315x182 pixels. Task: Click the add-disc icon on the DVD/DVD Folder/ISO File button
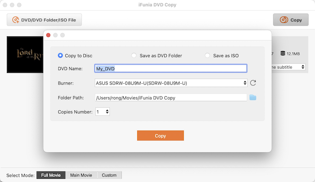16,20
